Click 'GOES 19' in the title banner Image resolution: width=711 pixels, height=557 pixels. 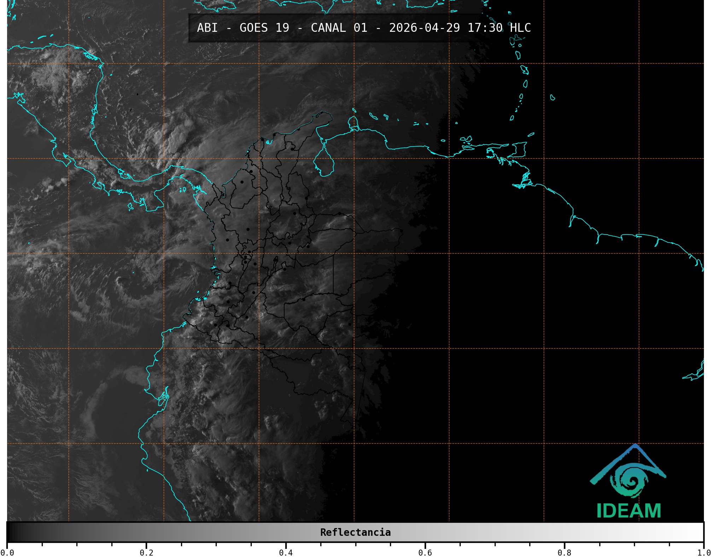(x=264, y=28)
